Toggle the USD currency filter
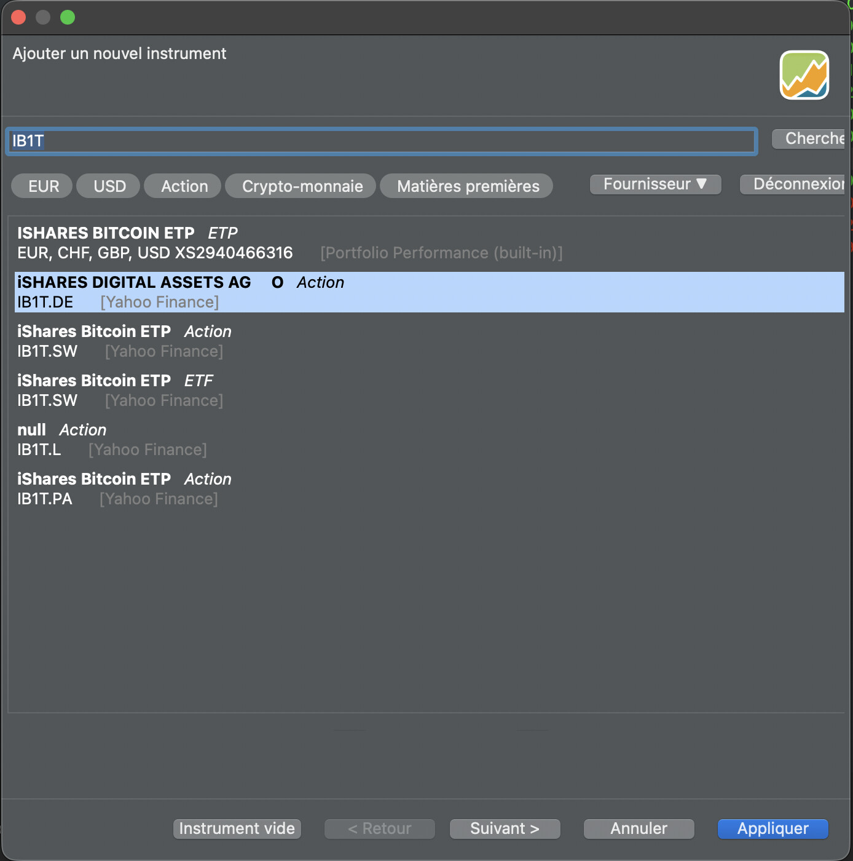The width and height of the screenshot is (853, 861). (109, 186)
